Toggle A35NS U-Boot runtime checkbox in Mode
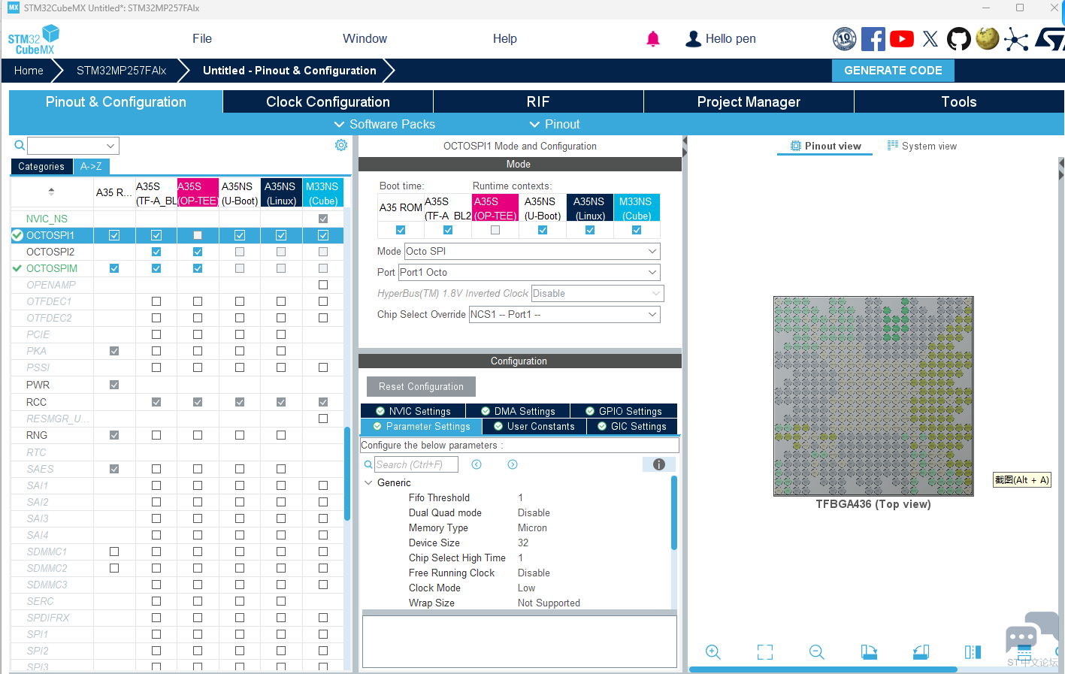Viewport: 1065px width, 674px height. (x=543, y=230)
